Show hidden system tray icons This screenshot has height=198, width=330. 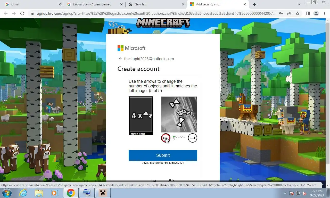tap(285, 193)
